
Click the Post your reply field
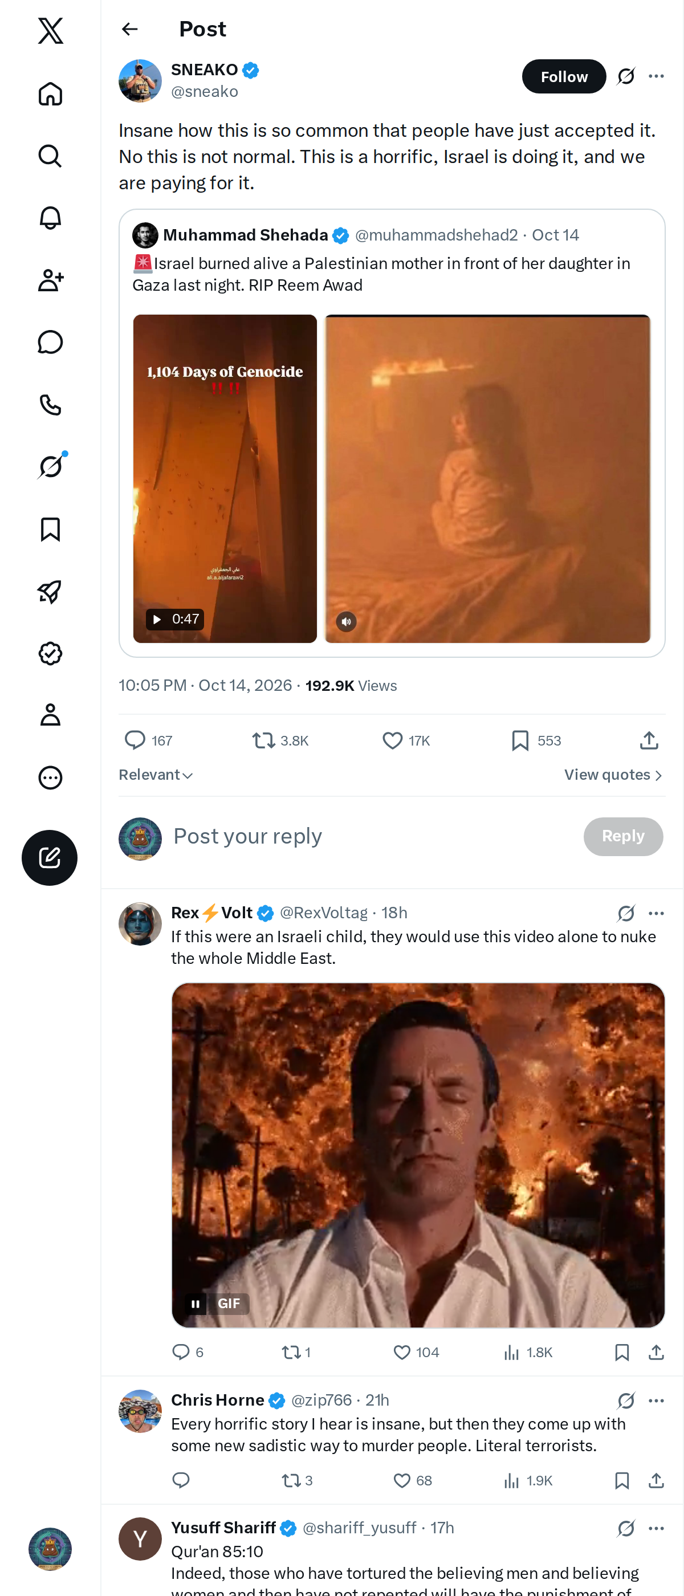[372, 836]
